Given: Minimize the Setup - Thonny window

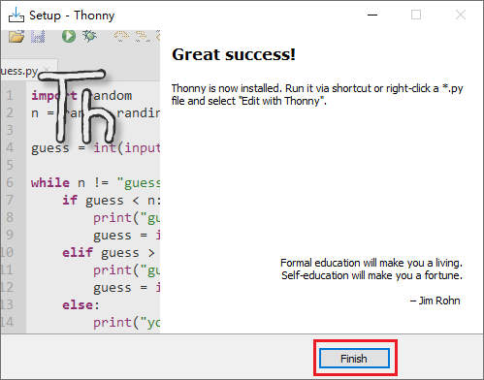Looking at the screenshot, I should click(372, 15).
